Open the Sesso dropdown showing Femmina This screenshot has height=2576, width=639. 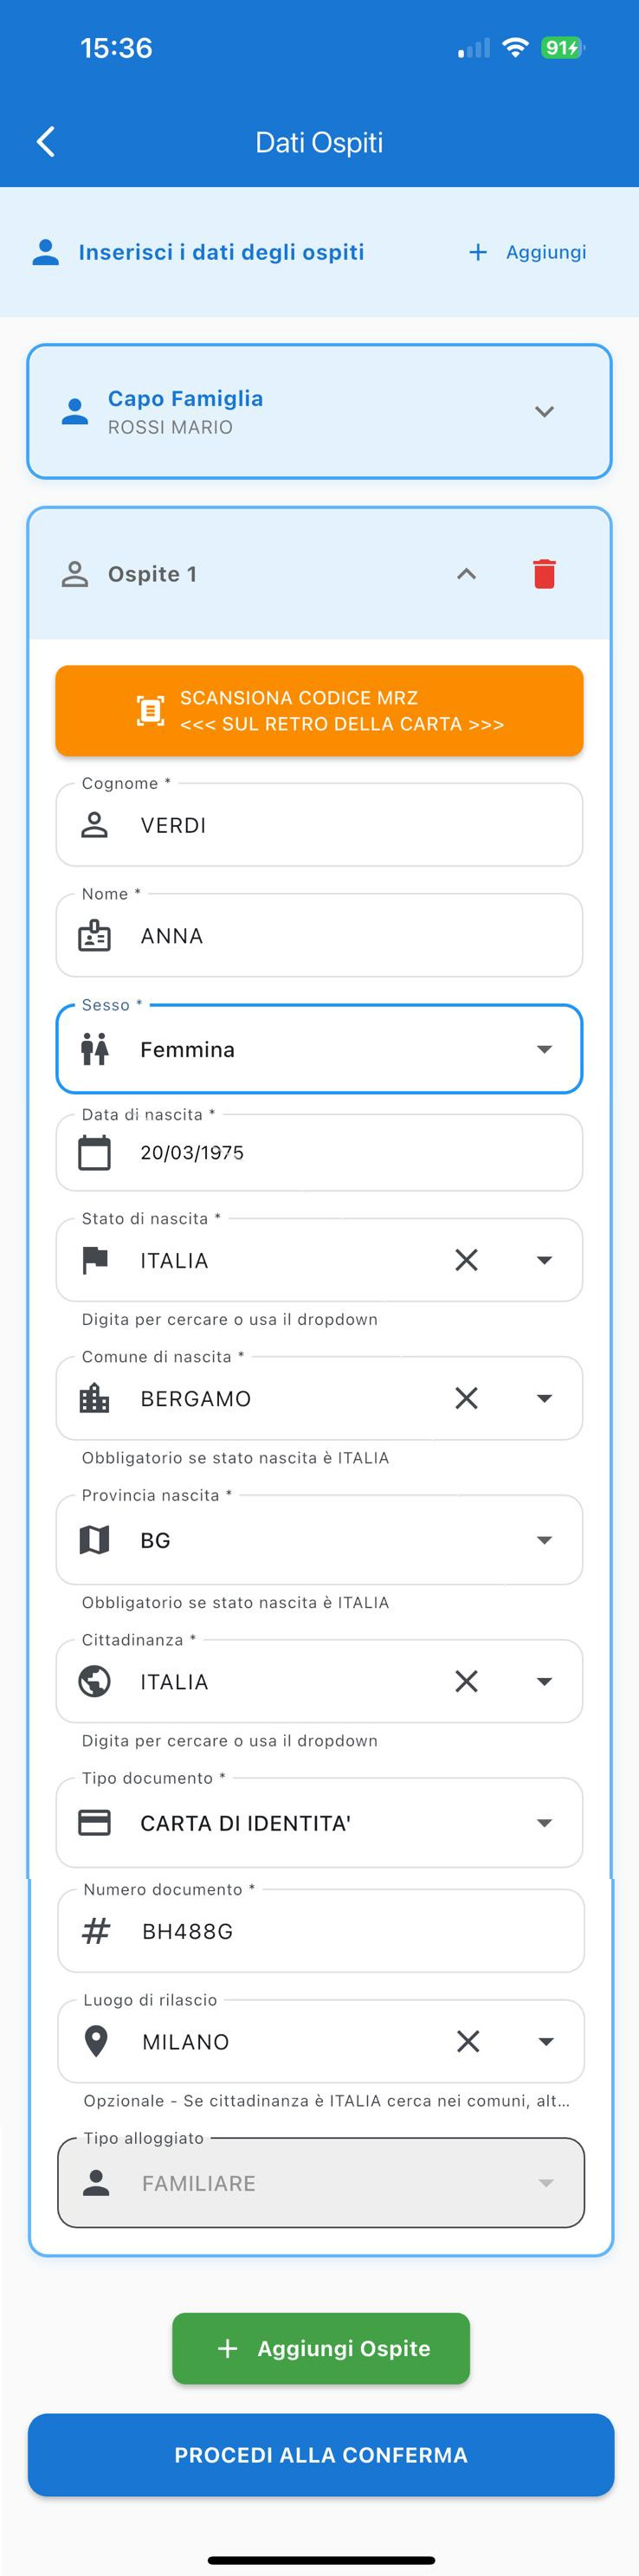coord(545,1049)
